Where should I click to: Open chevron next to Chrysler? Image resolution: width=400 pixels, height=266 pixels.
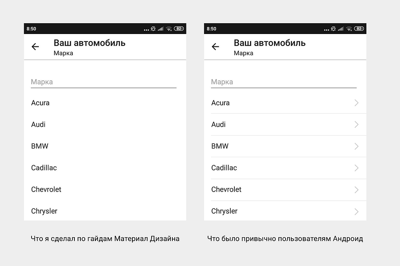pyautogui.click(x=357, y=212)
